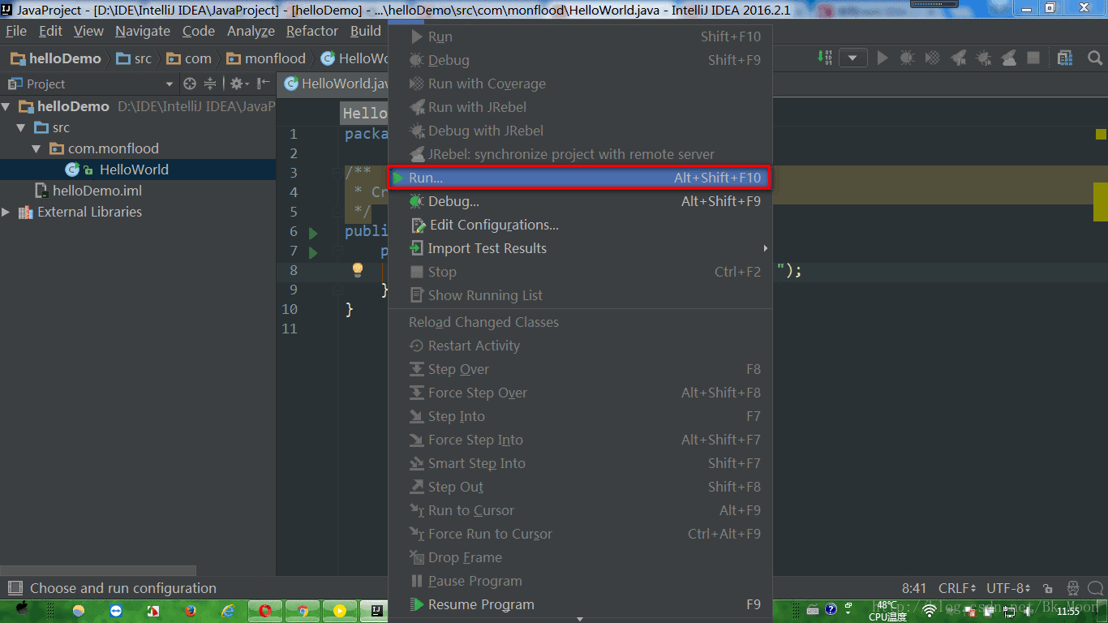
Task: Click the toolbar Debug bug icon
Action: pyautogui.click(x=908, y=58)
